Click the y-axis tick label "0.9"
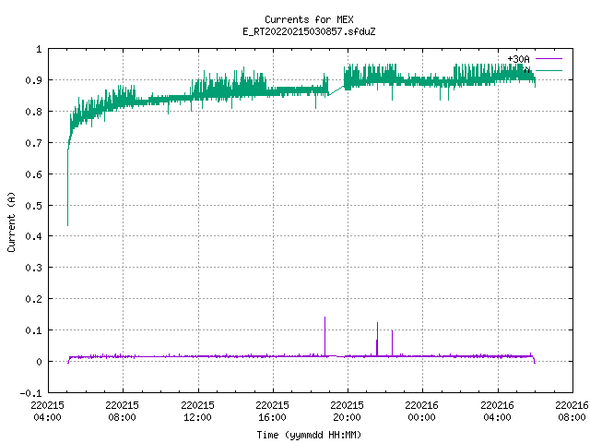 tap(33, 80)
